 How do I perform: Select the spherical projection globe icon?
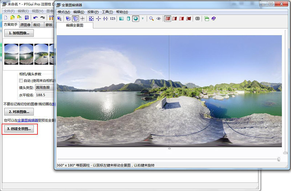(x=136, y=18)
